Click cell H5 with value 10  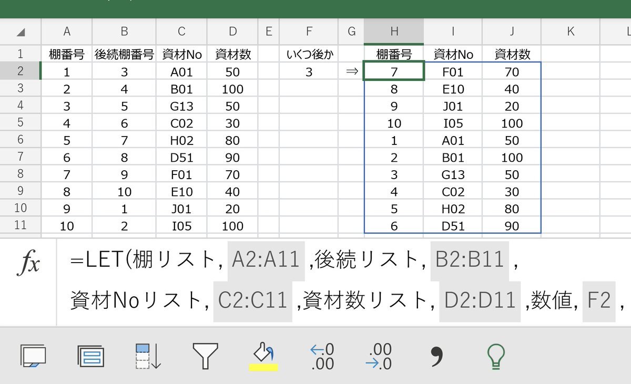pos(394,122)
